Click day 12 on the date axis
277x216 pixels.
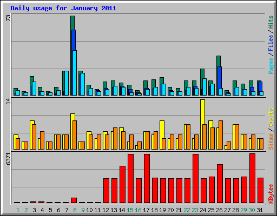pyautogui.click(x=105, y=210)
